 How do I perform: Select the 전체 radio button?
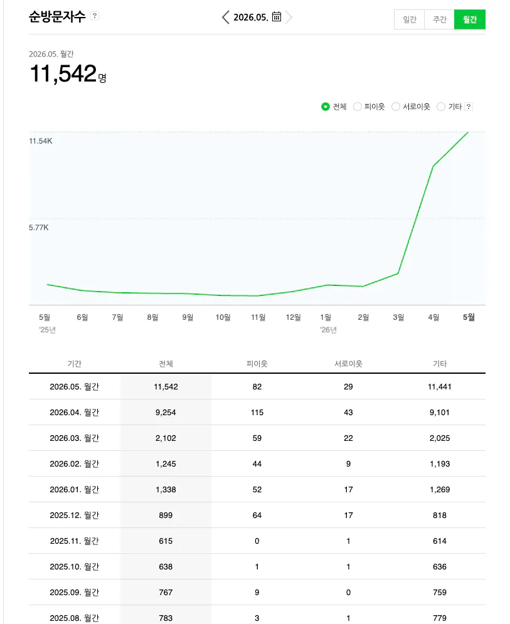pos(326,107)
